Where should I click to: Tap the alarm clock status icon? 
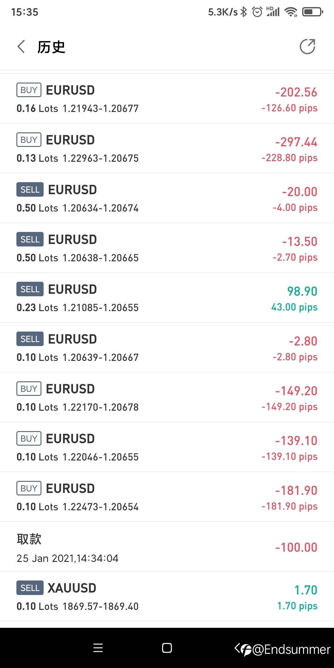[257, 12]
